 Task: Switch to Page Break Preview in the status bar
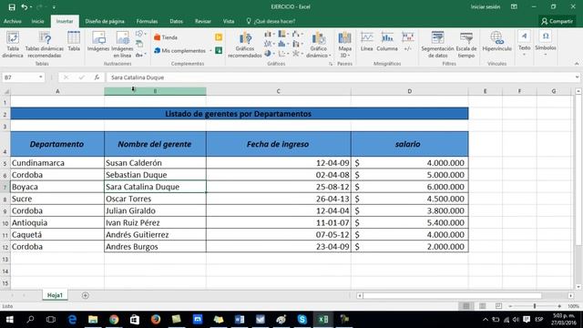498,306
